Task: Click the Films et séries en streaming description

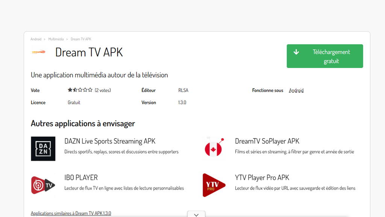Action: click(x=294, y=152)
